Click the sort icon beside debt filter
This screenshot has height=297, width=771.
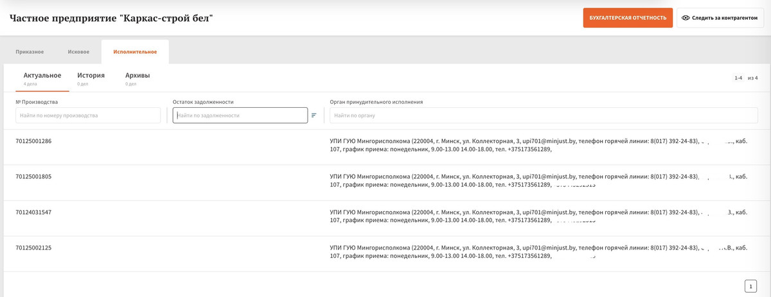(x=314, y=115)
